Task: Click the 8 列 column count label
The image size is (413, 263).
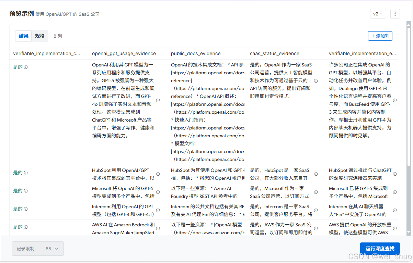Action: coord(58,36)
